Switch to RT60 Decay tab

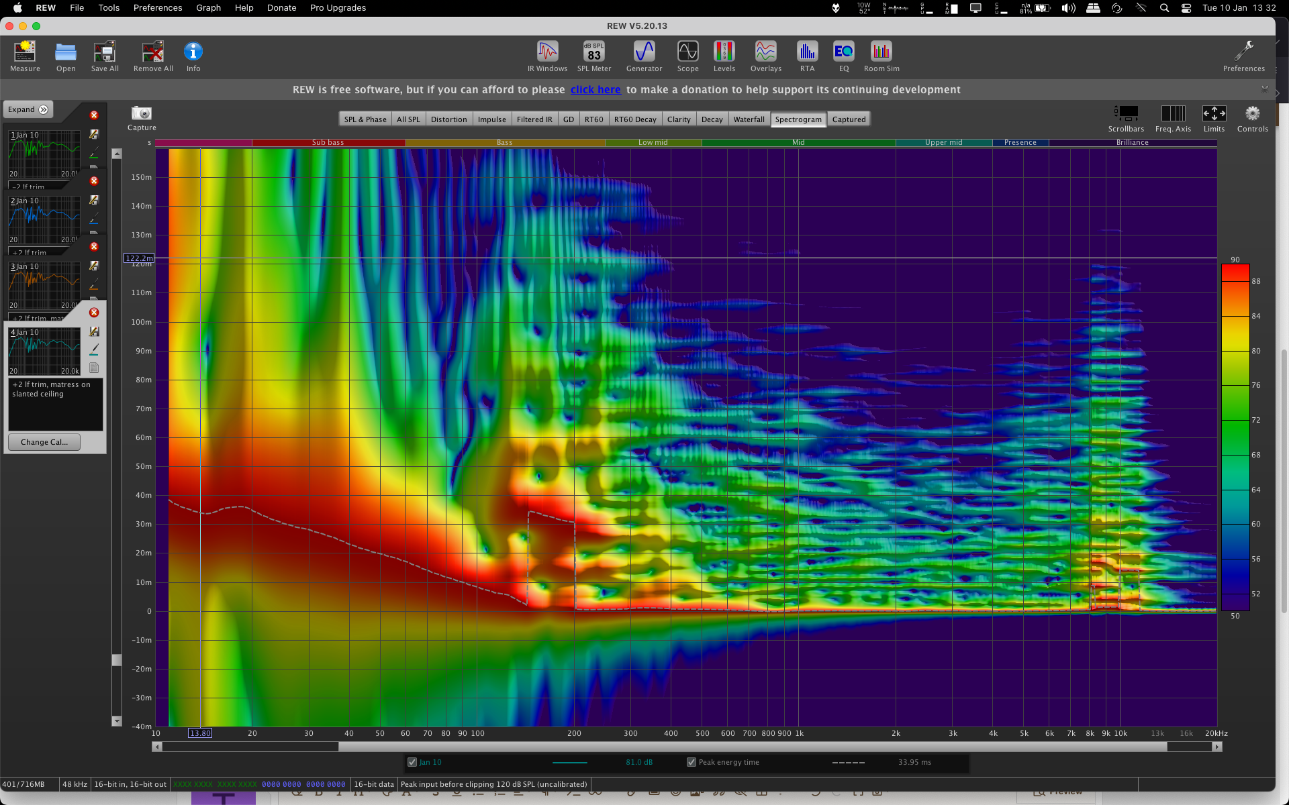[635, 119]
